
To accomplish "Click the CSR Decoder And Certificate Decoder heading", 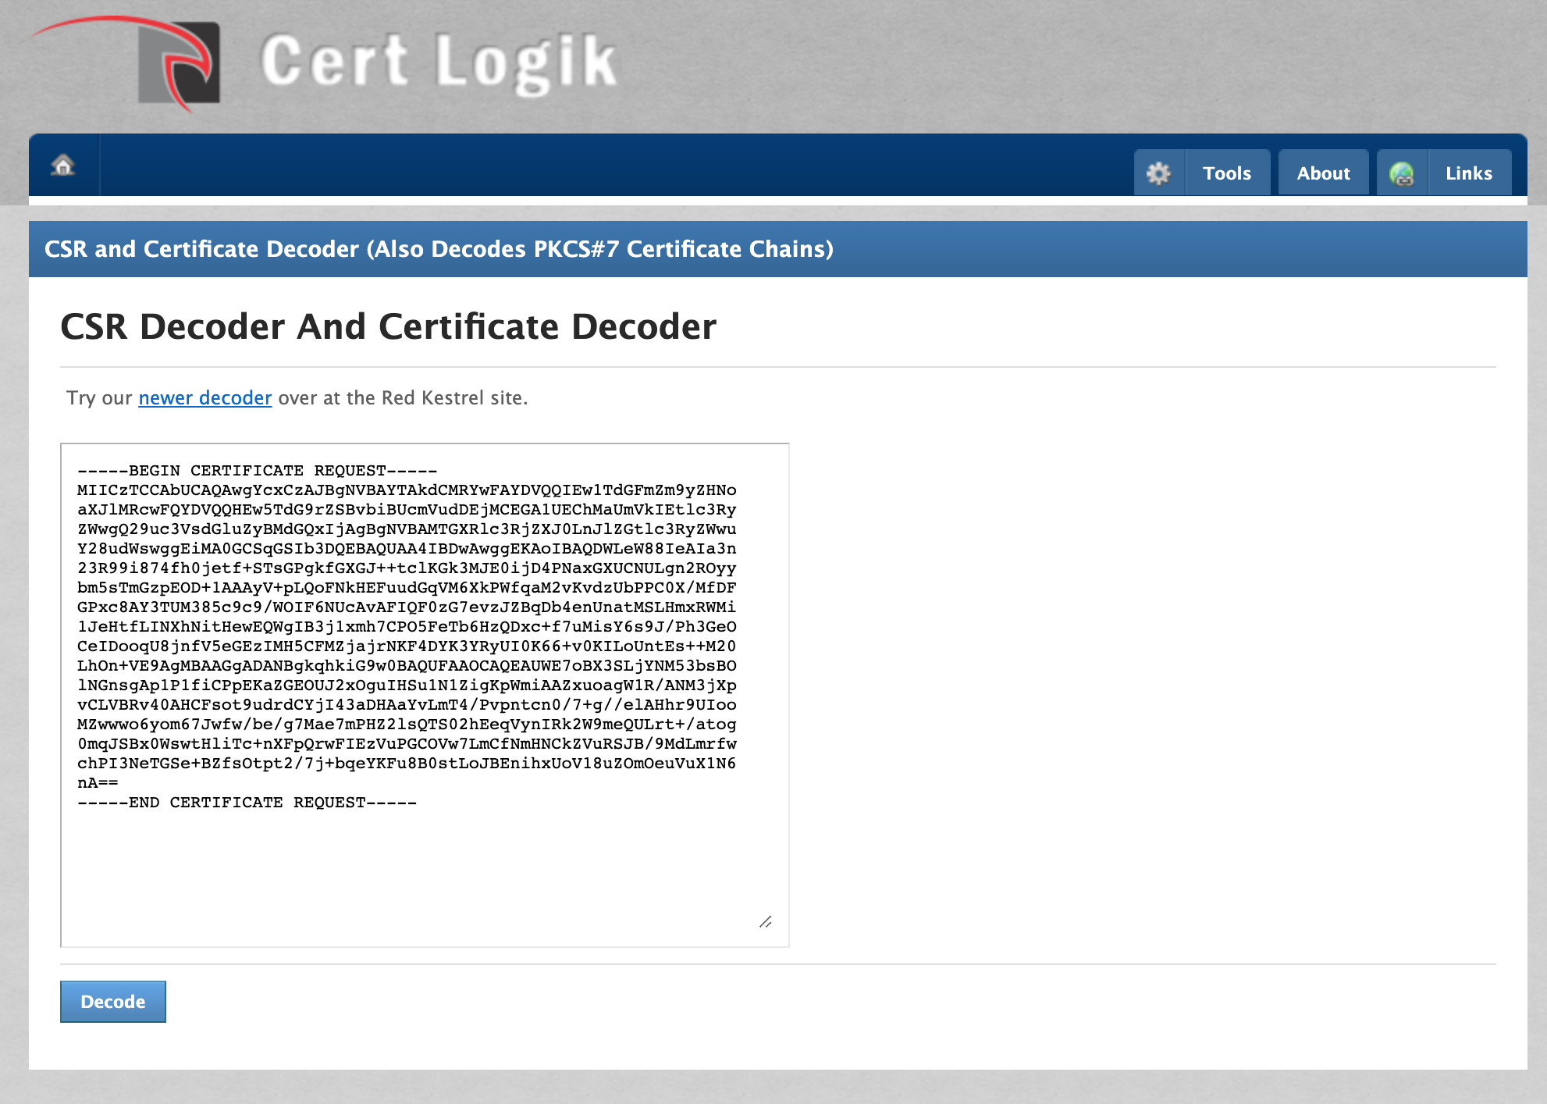I will pos(388,326).
